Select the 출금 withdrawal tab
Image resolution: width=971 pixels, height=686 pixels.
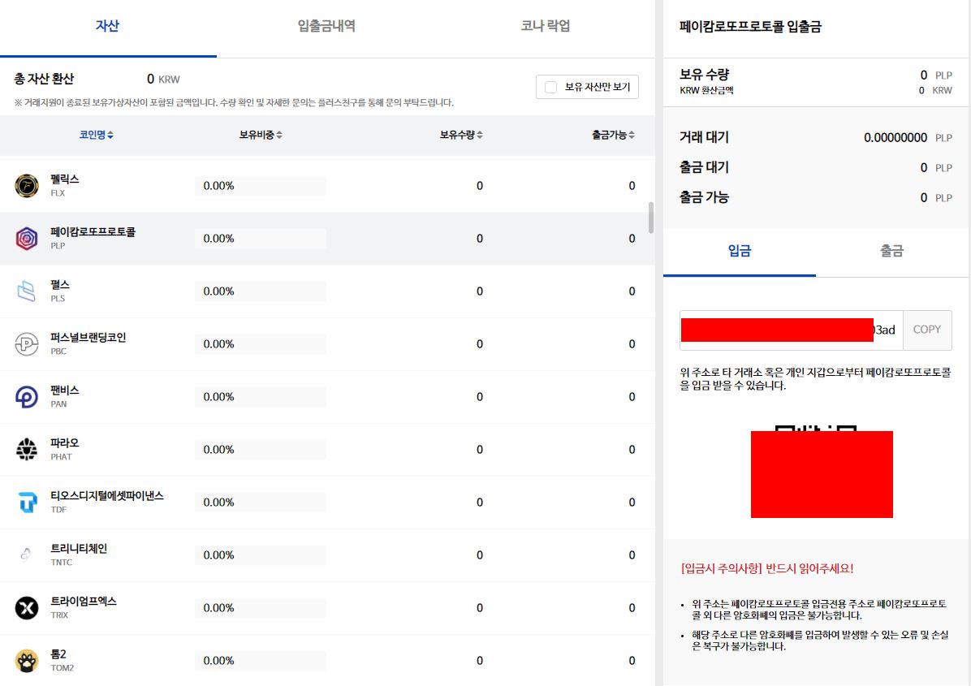[x=891, y=251]
